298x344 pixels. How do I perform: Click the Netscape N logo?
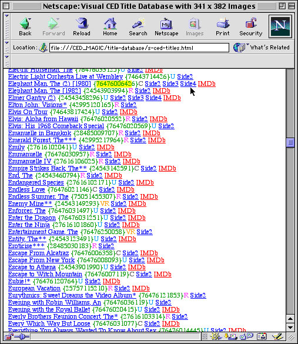[280, 26]
